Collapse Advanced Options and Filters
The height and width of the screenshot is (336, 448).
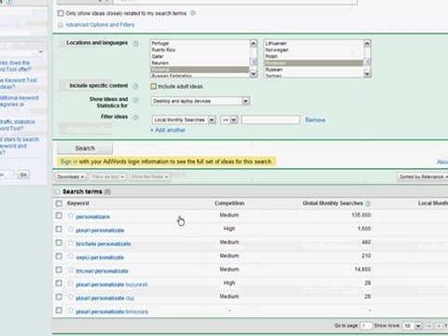[x=61, y=25]
